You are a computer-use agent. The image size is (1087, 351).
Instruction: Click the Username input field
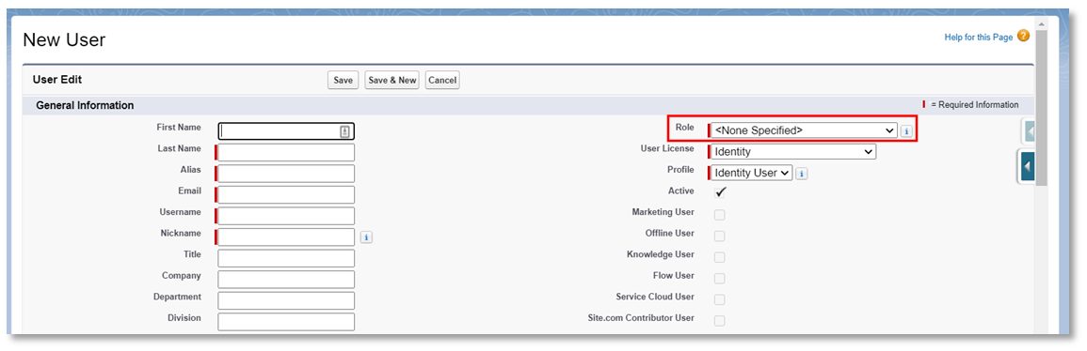286,216
